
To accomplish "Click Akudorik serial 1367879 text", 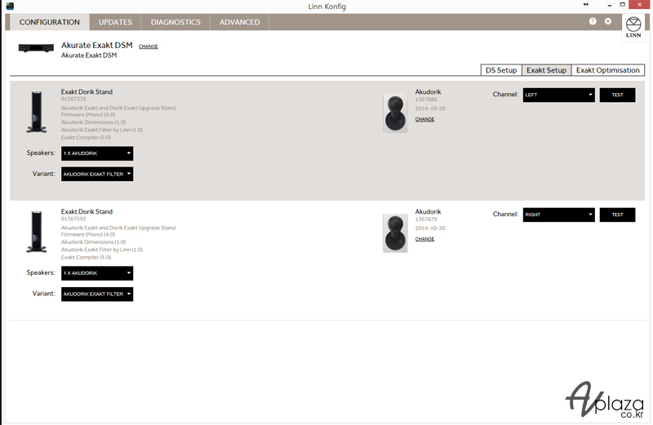I will point(426,219).
